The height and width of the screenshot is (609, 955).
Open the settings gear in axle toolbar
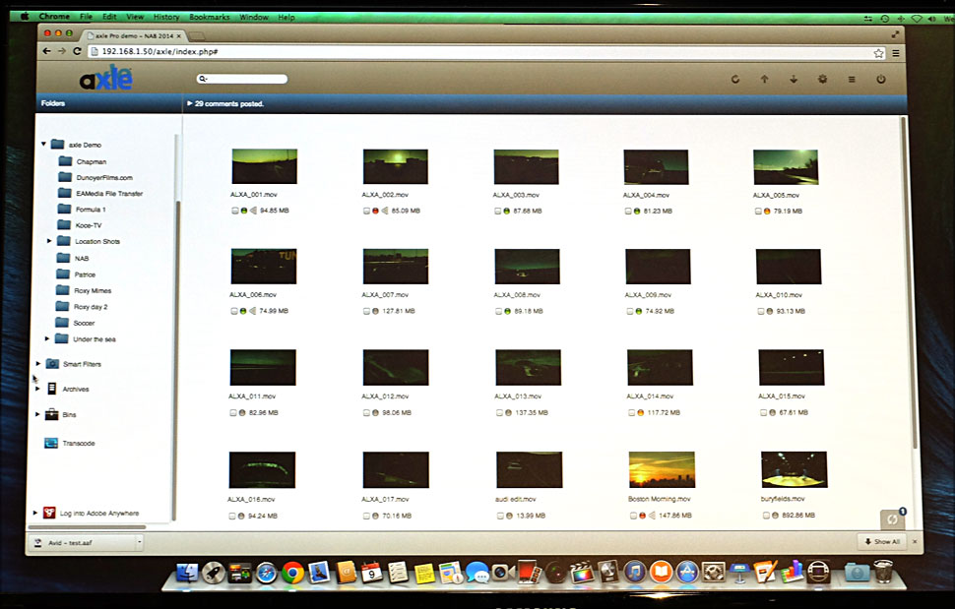tap(822, 80)
